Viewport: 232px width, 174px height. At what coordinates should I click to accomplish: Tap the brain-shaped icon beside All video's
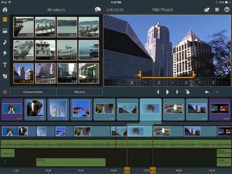98,10
